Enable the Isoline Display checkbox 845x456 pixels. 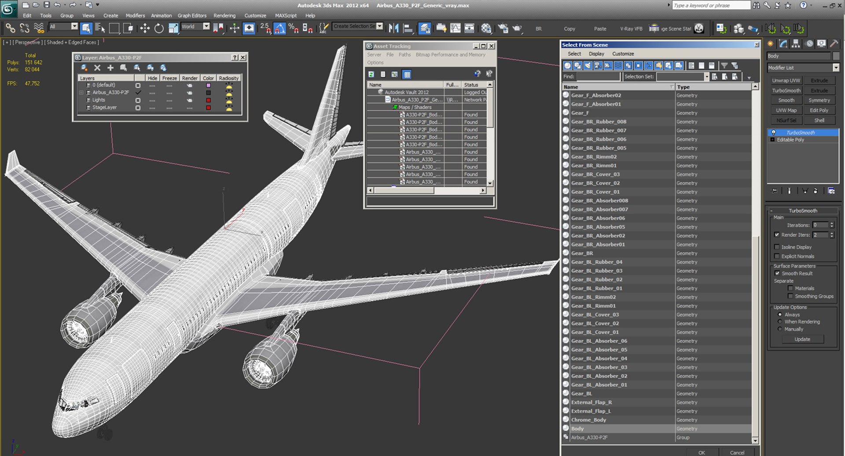point(777,247)
